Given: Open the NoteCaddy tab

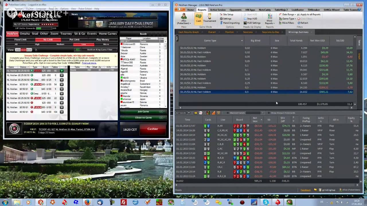Looking at the screenshot, I should [265, 10].
